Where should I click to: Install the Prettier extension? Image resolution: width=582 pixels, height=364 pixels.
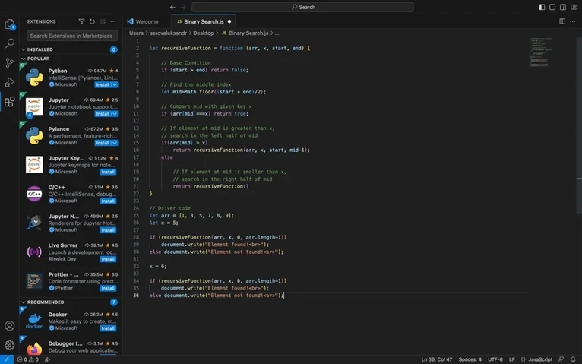[108, 288]
